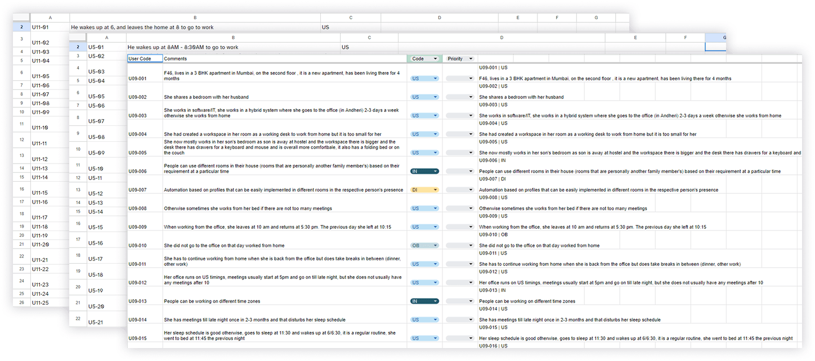The image size is (815, 361).
Task: Select row 26 header in the U11 spreadsheet
Action: [21, 303]
